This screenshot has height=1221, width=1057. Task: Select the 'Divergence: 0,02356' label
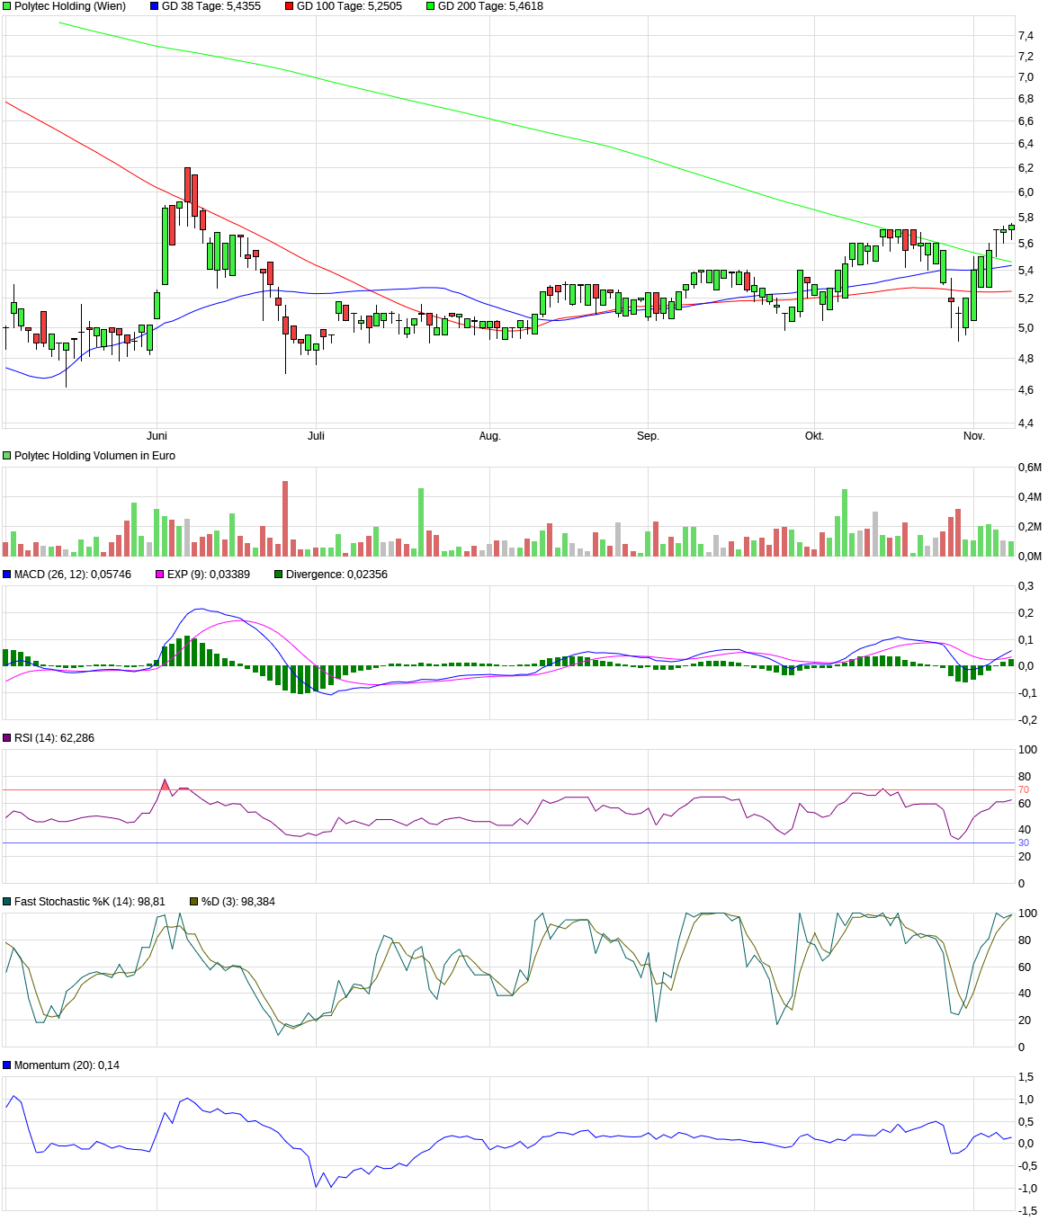[x=336, y=575]
